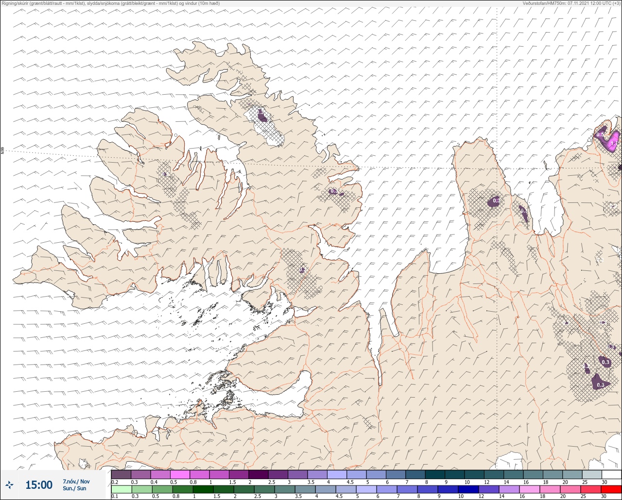This screenshot has width=622, height=500.
Task: Click the '7.nóv./ Nov' date label
Action: [x=76, y=481]
